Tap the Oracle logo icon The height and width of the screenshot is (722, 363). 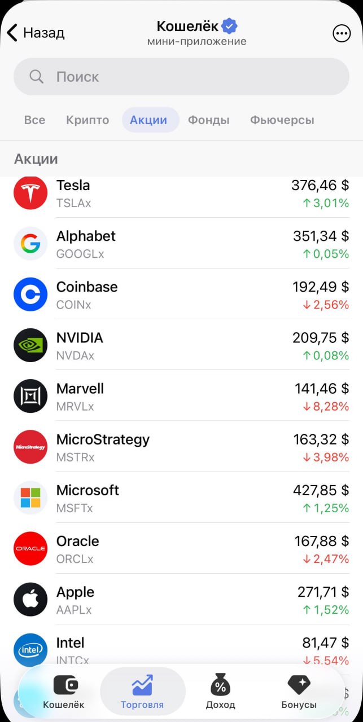click(x=30, y=548)
